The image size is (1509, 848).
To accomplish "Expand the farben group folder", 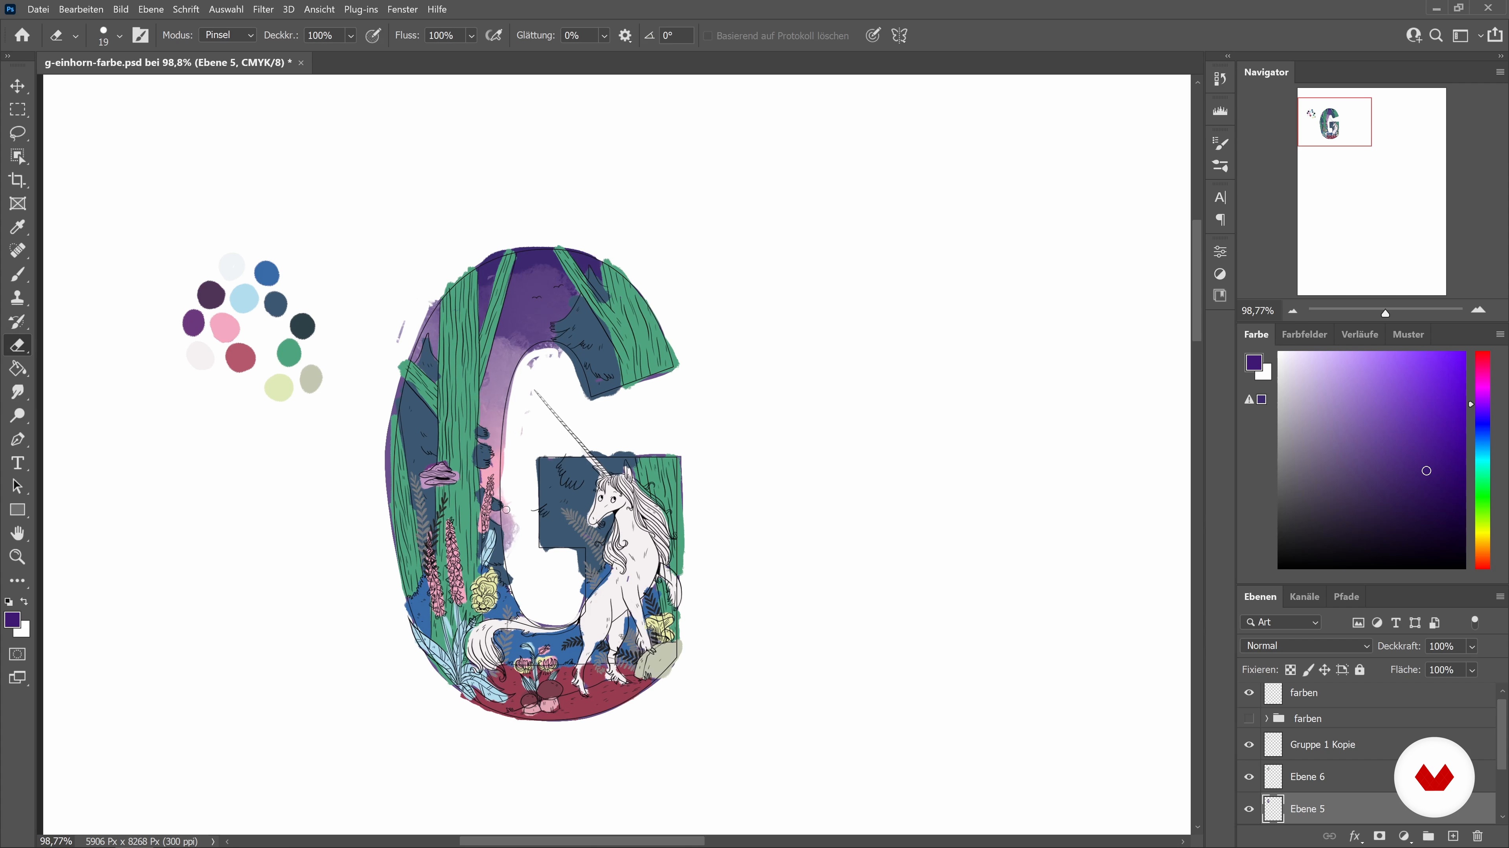I will pyautogui.click(x=1267, y=718).
